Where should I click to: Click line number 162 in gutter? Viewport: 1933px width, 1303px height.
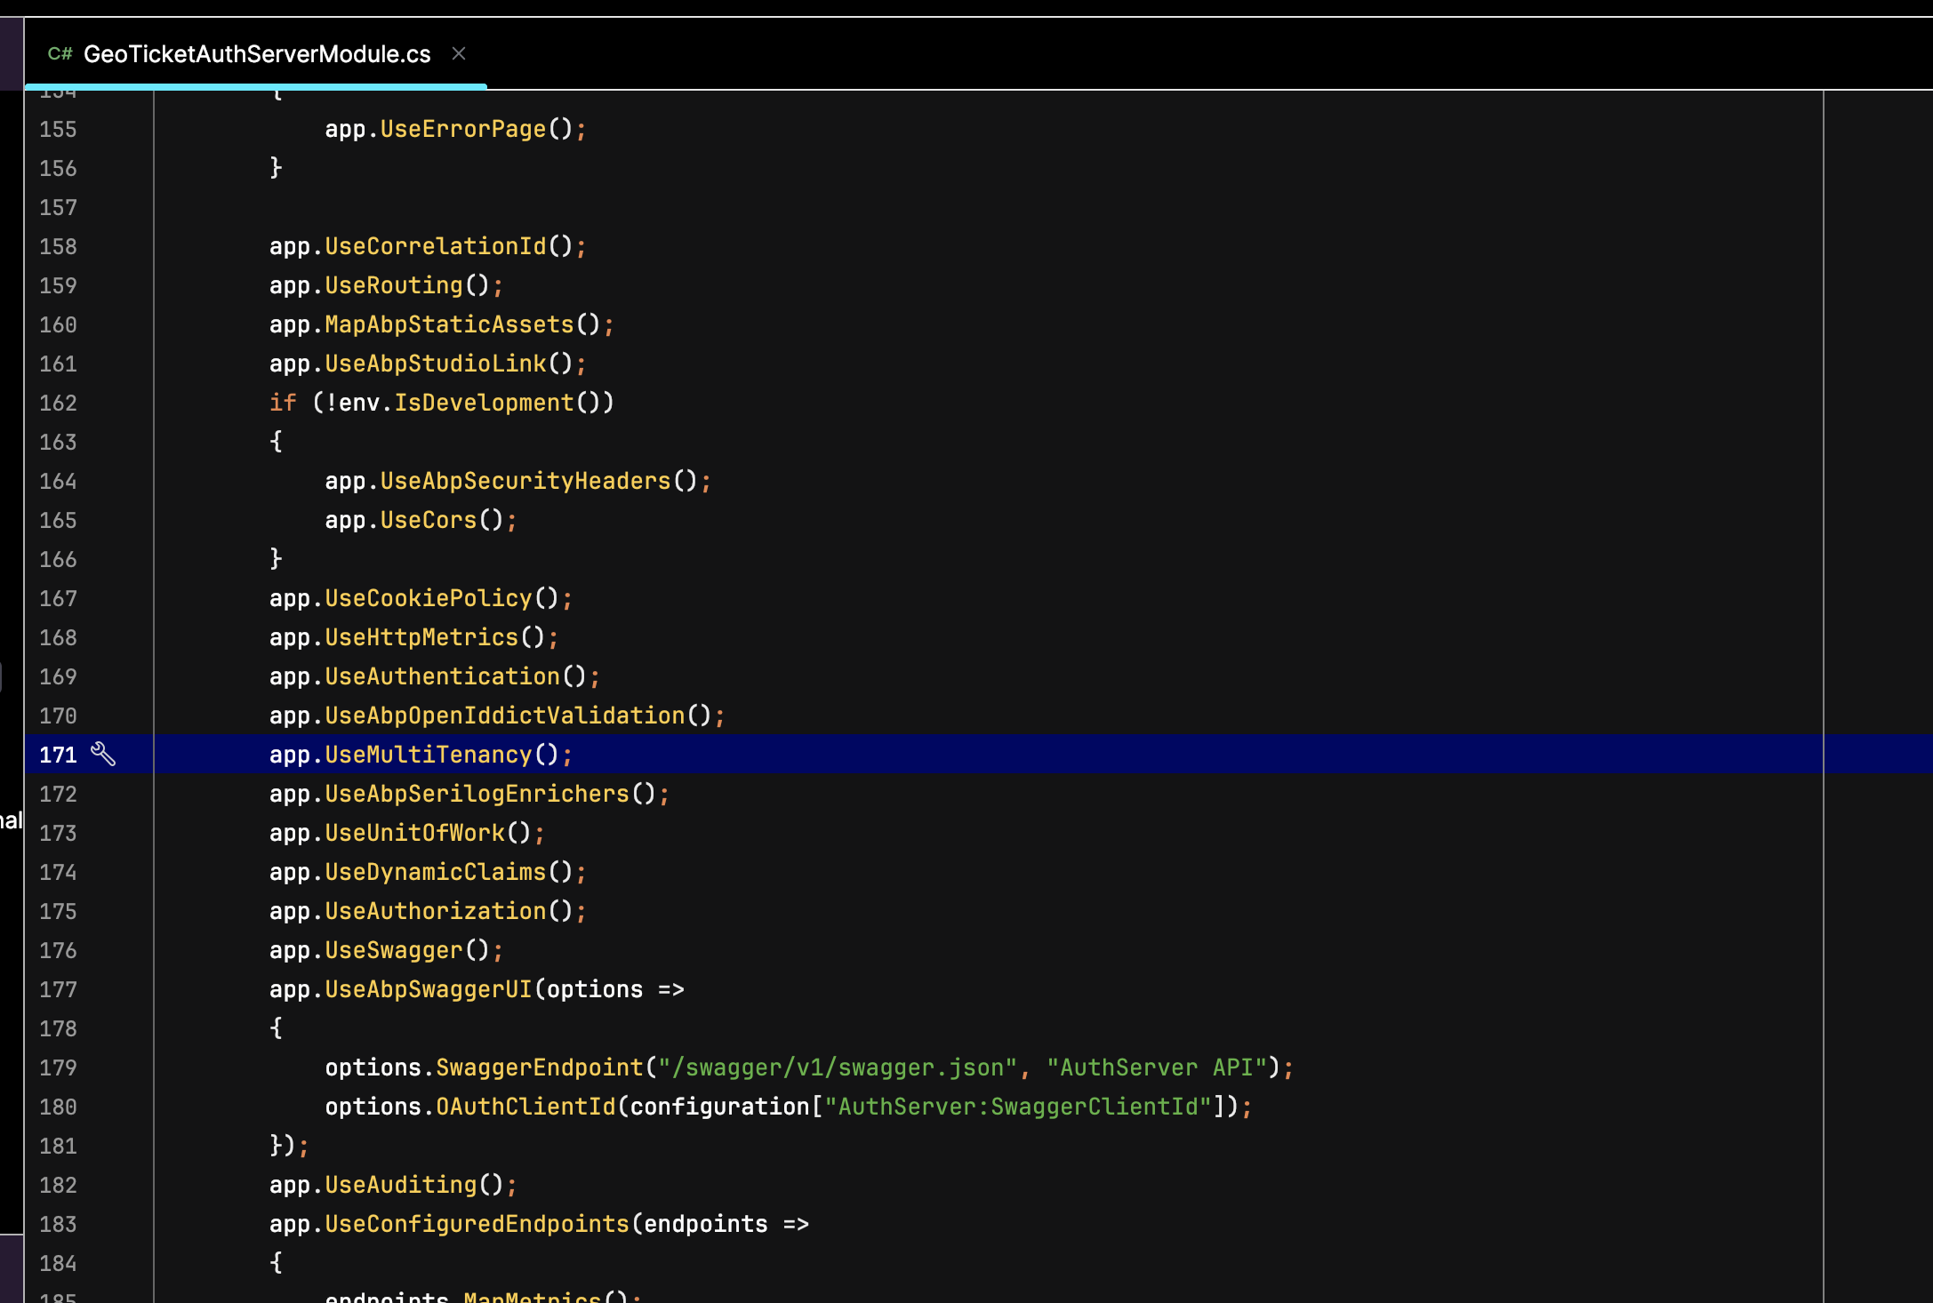(58, 403)
